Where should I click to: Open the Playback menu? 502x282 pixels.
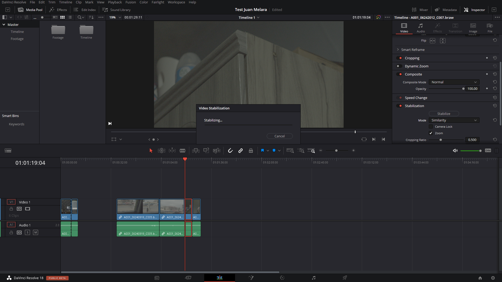[x=115, y=2]
